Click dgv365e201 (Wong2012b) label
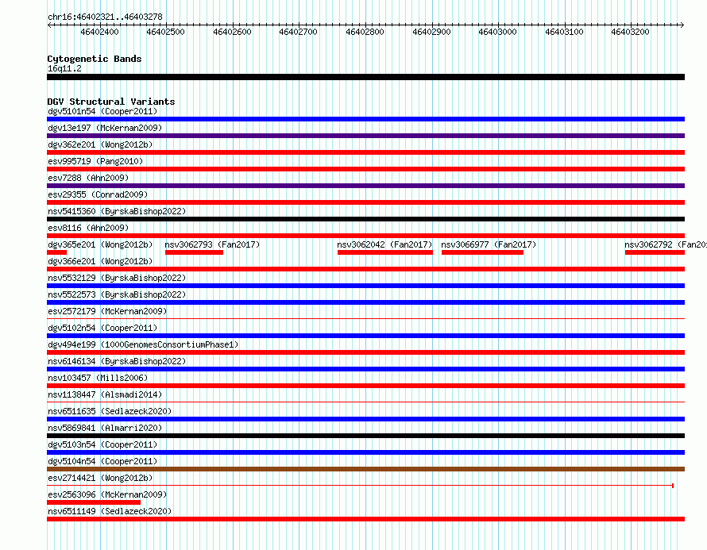 pyautogui.click(x=100, y=244)
